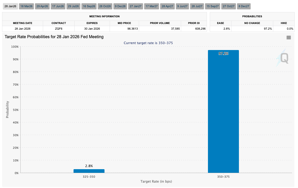
Task: Click the ZQF6 contract cell
Action: pyautogui.click(x=59, y=29)
